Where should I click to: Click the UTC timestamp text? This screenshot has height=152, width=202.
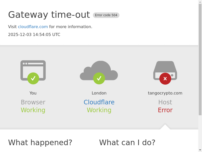pos(34,35)
